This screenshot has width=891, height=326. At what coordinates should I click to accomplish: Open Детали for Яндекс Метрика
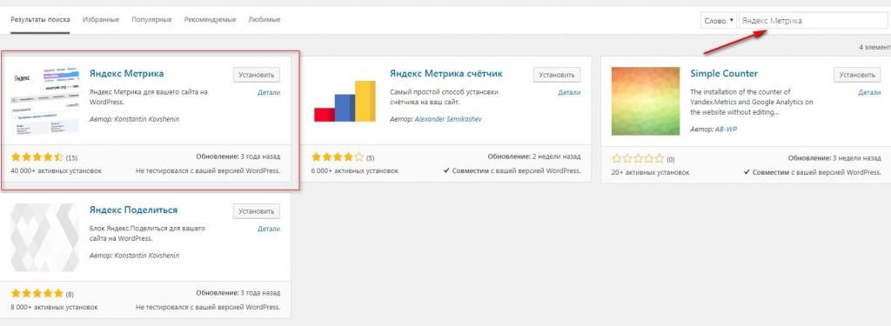(269, 92)
